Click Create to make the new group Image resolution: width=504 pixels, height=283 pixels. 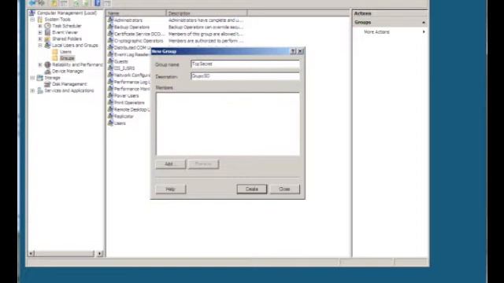point(252,189)
